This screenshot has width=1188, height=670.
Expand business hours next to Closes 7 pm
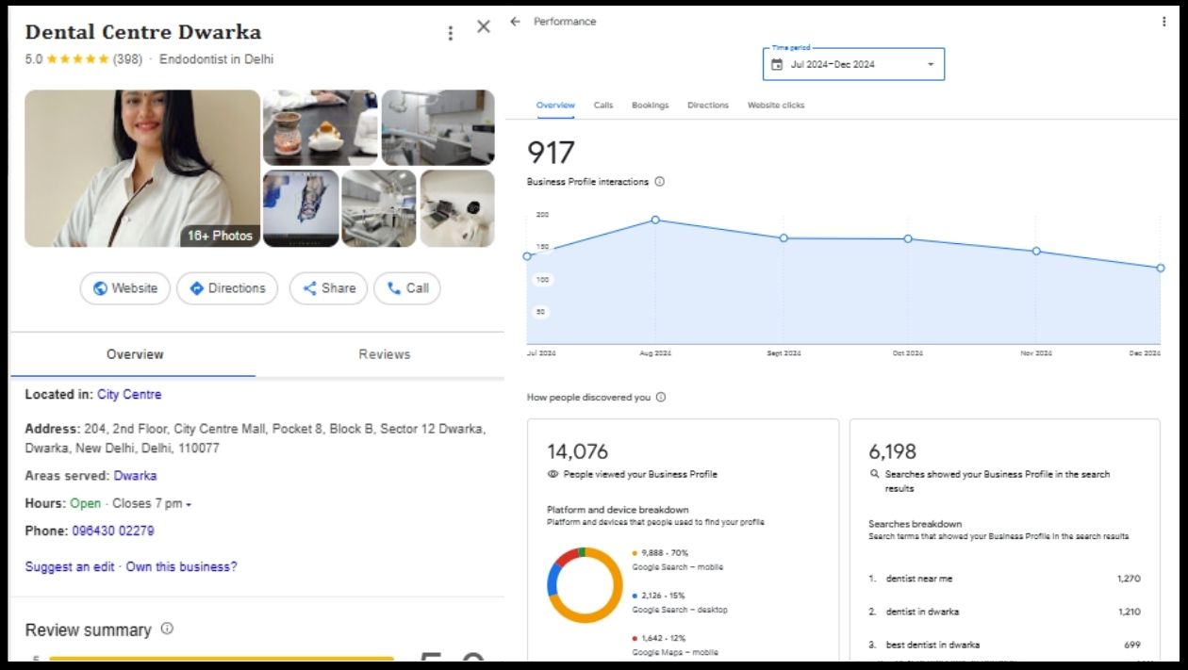tap(189, 505)
